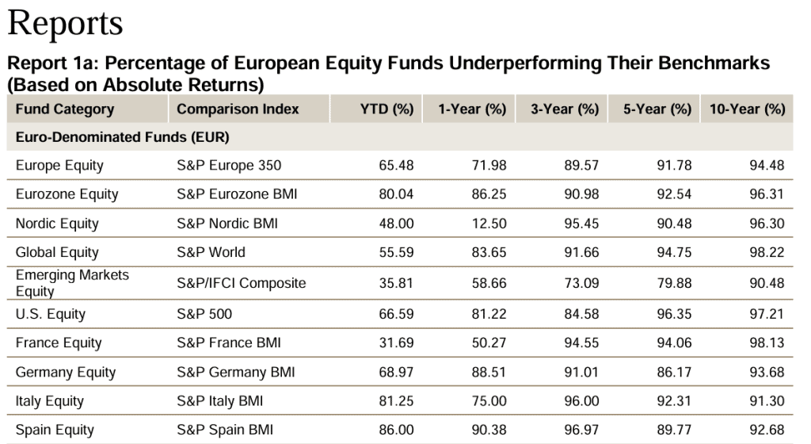
Task: Select the Fund Category column header
Action: pyautogui.click(x=65, y=109)
